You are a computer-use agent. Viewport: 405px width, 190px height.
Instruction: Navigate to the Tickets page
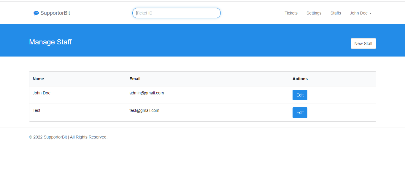point(291,13)
